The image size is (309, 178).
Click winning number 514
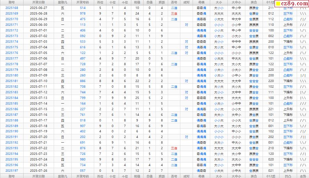(x=83, y=8)
